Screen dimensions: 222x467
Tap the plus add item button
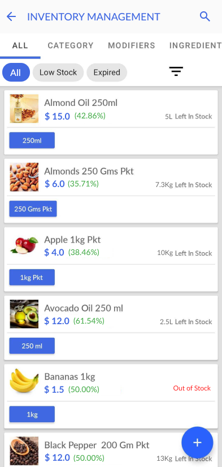[197, 443]
